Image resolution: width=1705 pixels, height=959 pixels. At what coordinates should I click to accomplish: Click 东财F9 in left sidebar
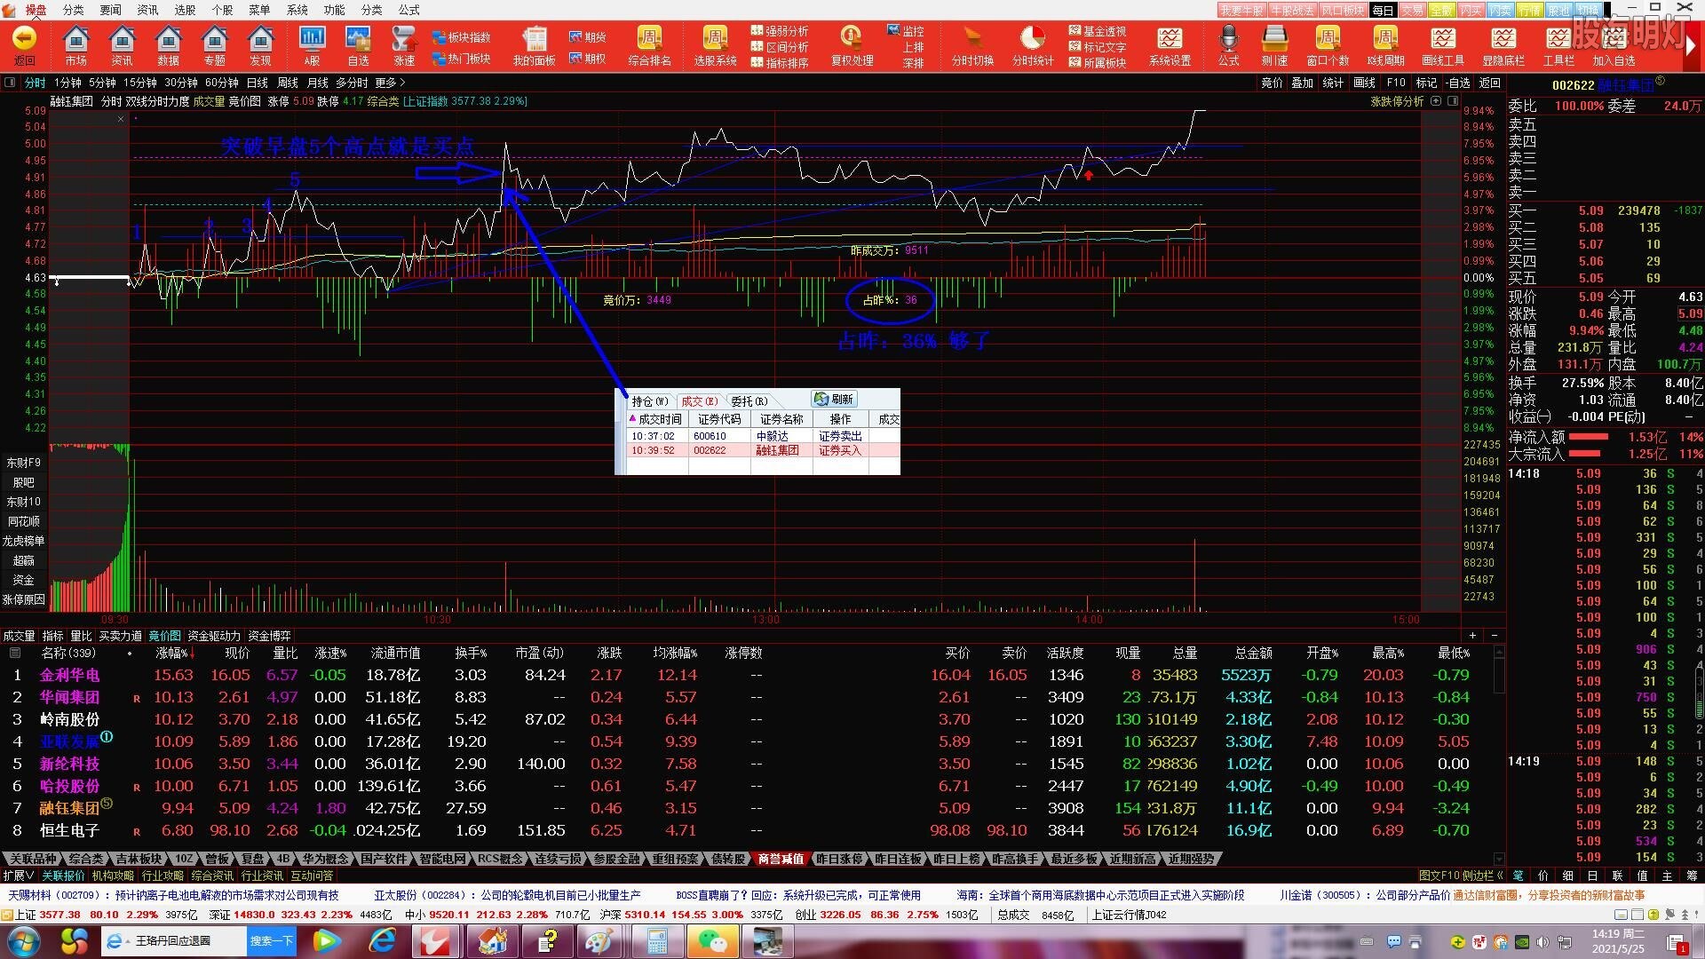tap(24, 463)
